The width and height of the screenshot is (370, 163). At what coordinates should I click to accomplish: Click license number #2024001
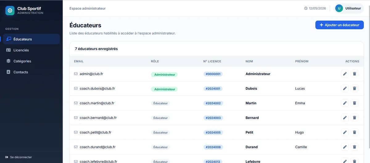point(213,89)
